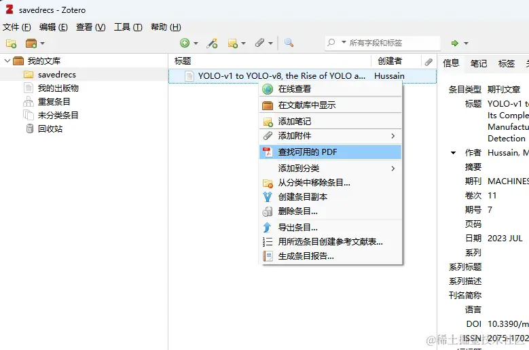Click the Advanced Search magnifier icon

289,43
